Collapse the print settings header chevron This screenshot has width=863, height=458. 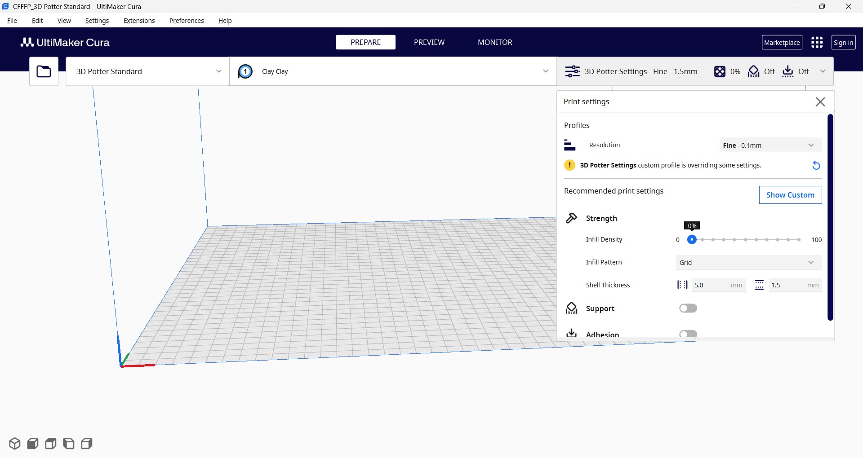pyautogui.click(x=823, y=71)
